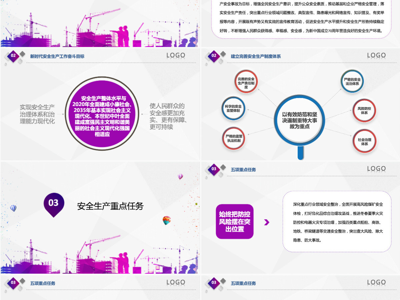Select the circle labeled 风险防控体系
Screen dimensions: 400x300
pos(364,110)
